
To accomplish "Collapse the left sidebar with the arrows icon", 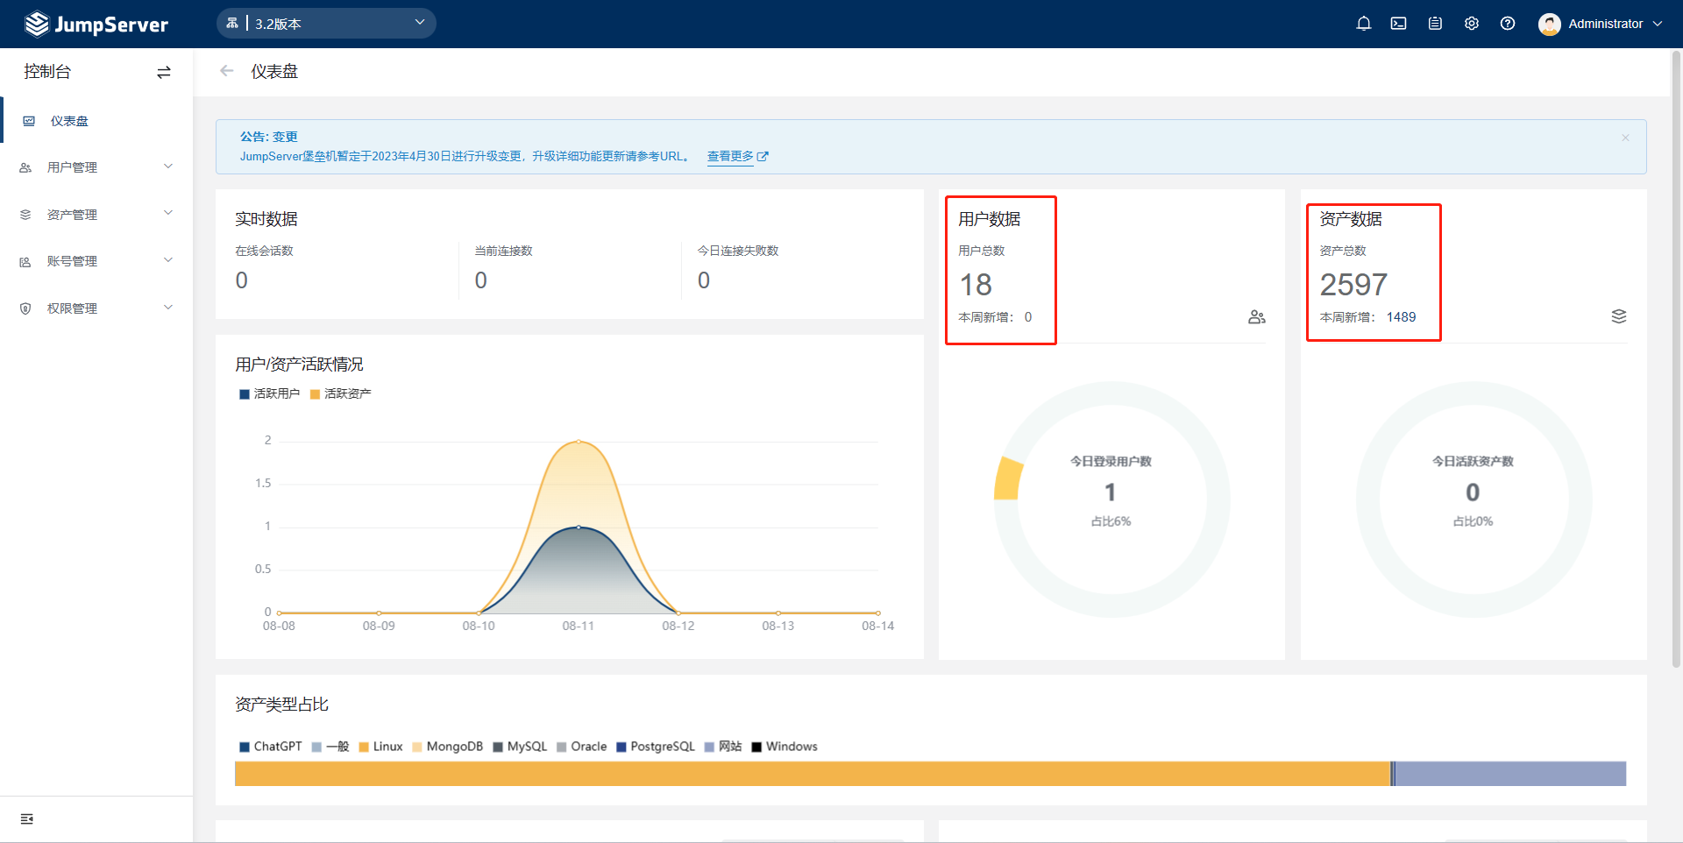I will pyautogui.click(x=163, y=72).
